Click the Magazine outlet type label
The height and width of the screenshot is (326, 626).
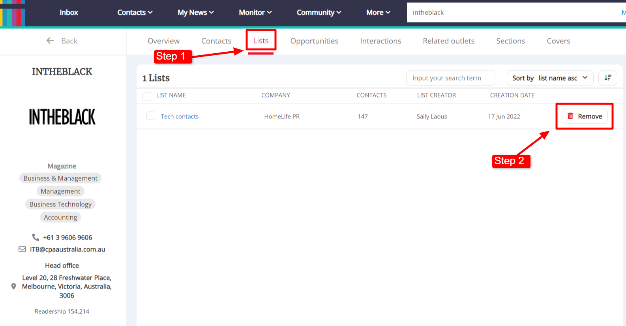click(62, 166)
